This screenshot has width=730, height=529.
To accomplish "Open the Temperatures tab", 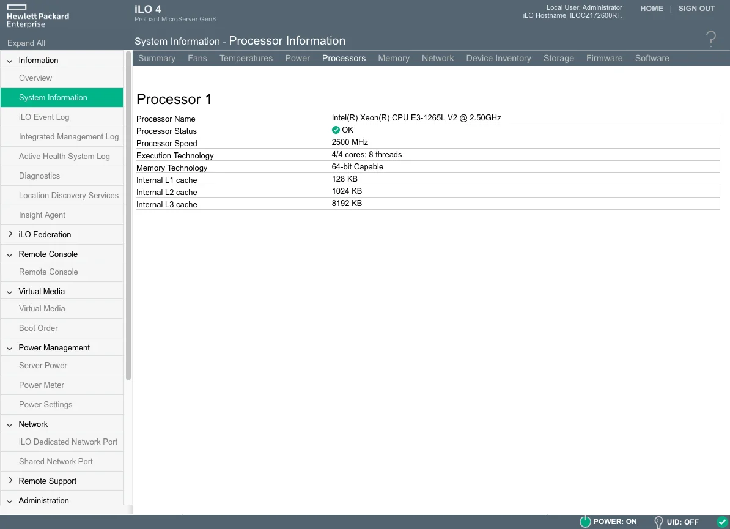I will (x=246, y=58).
